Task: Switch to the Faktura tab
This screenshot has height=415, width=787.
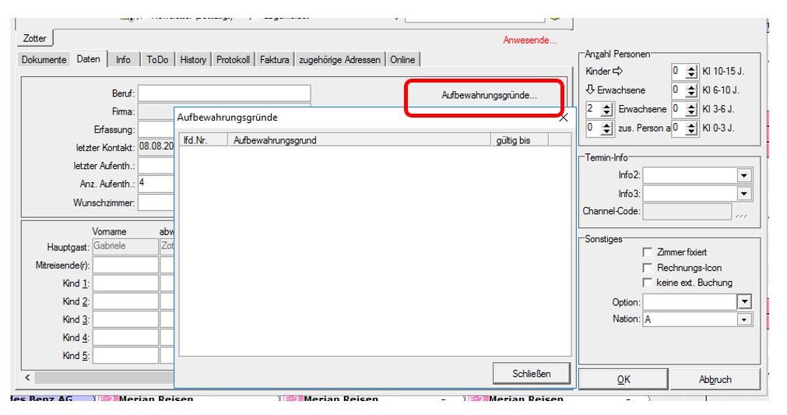Action: [274, 59]
